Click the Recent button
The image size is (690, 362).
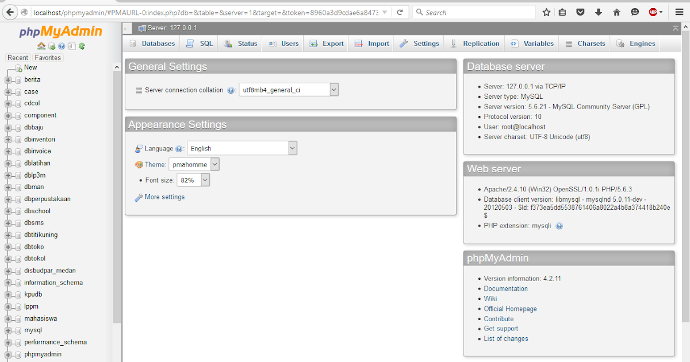18,58
